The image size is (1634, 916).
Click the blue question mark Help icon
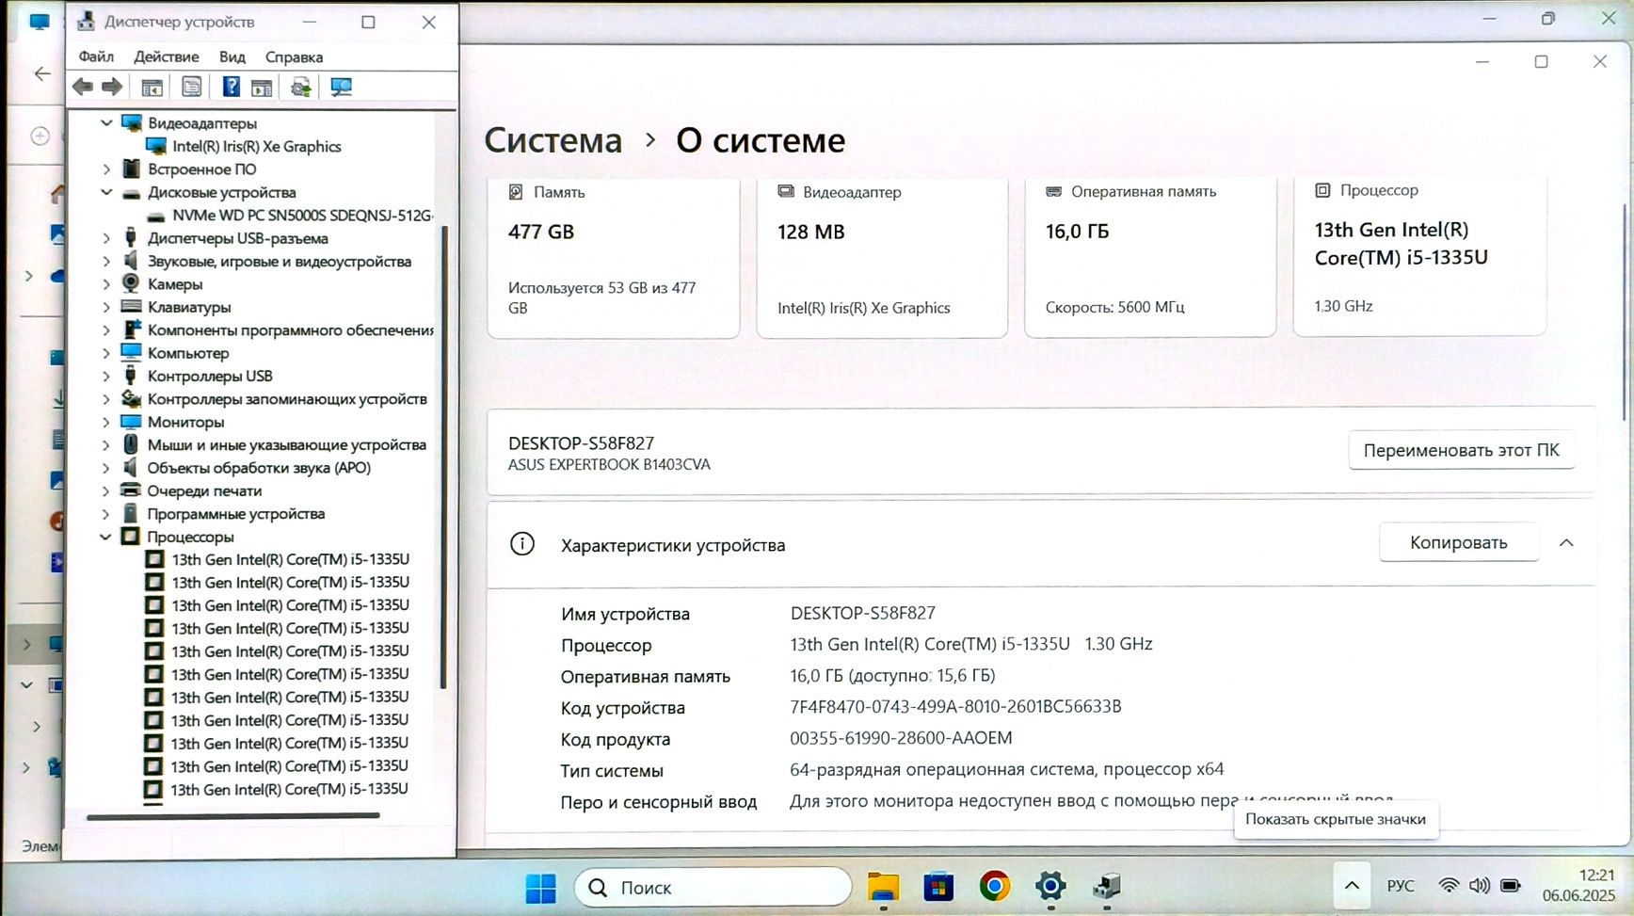coord(231,88)
